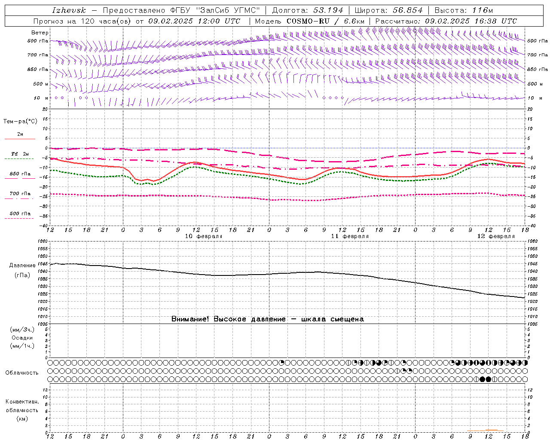The width and height of the screenshot is (550, 440).
Task: Click the latitude value "Широта: 56.854"
Action: (x=389, y=10)
